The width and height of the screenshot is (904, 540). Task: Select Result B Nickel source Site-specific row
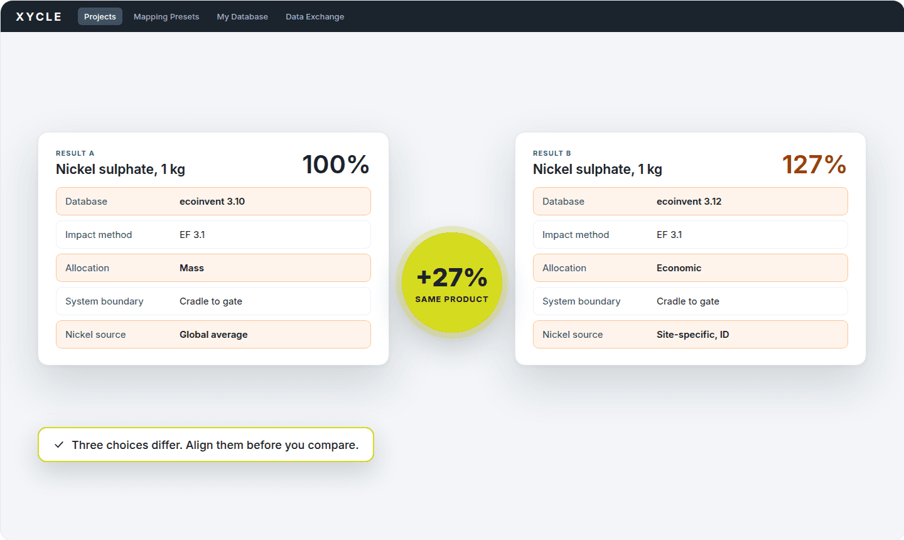point(691,335)
